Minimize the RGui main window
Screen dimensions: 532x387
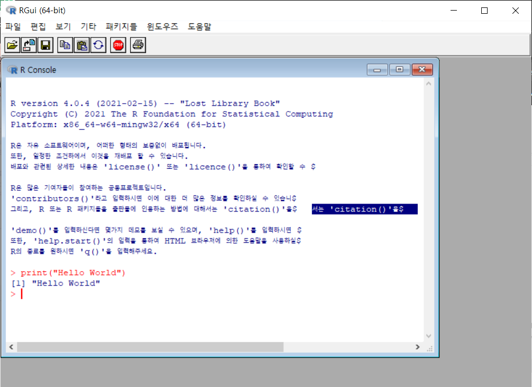[454, 11]
